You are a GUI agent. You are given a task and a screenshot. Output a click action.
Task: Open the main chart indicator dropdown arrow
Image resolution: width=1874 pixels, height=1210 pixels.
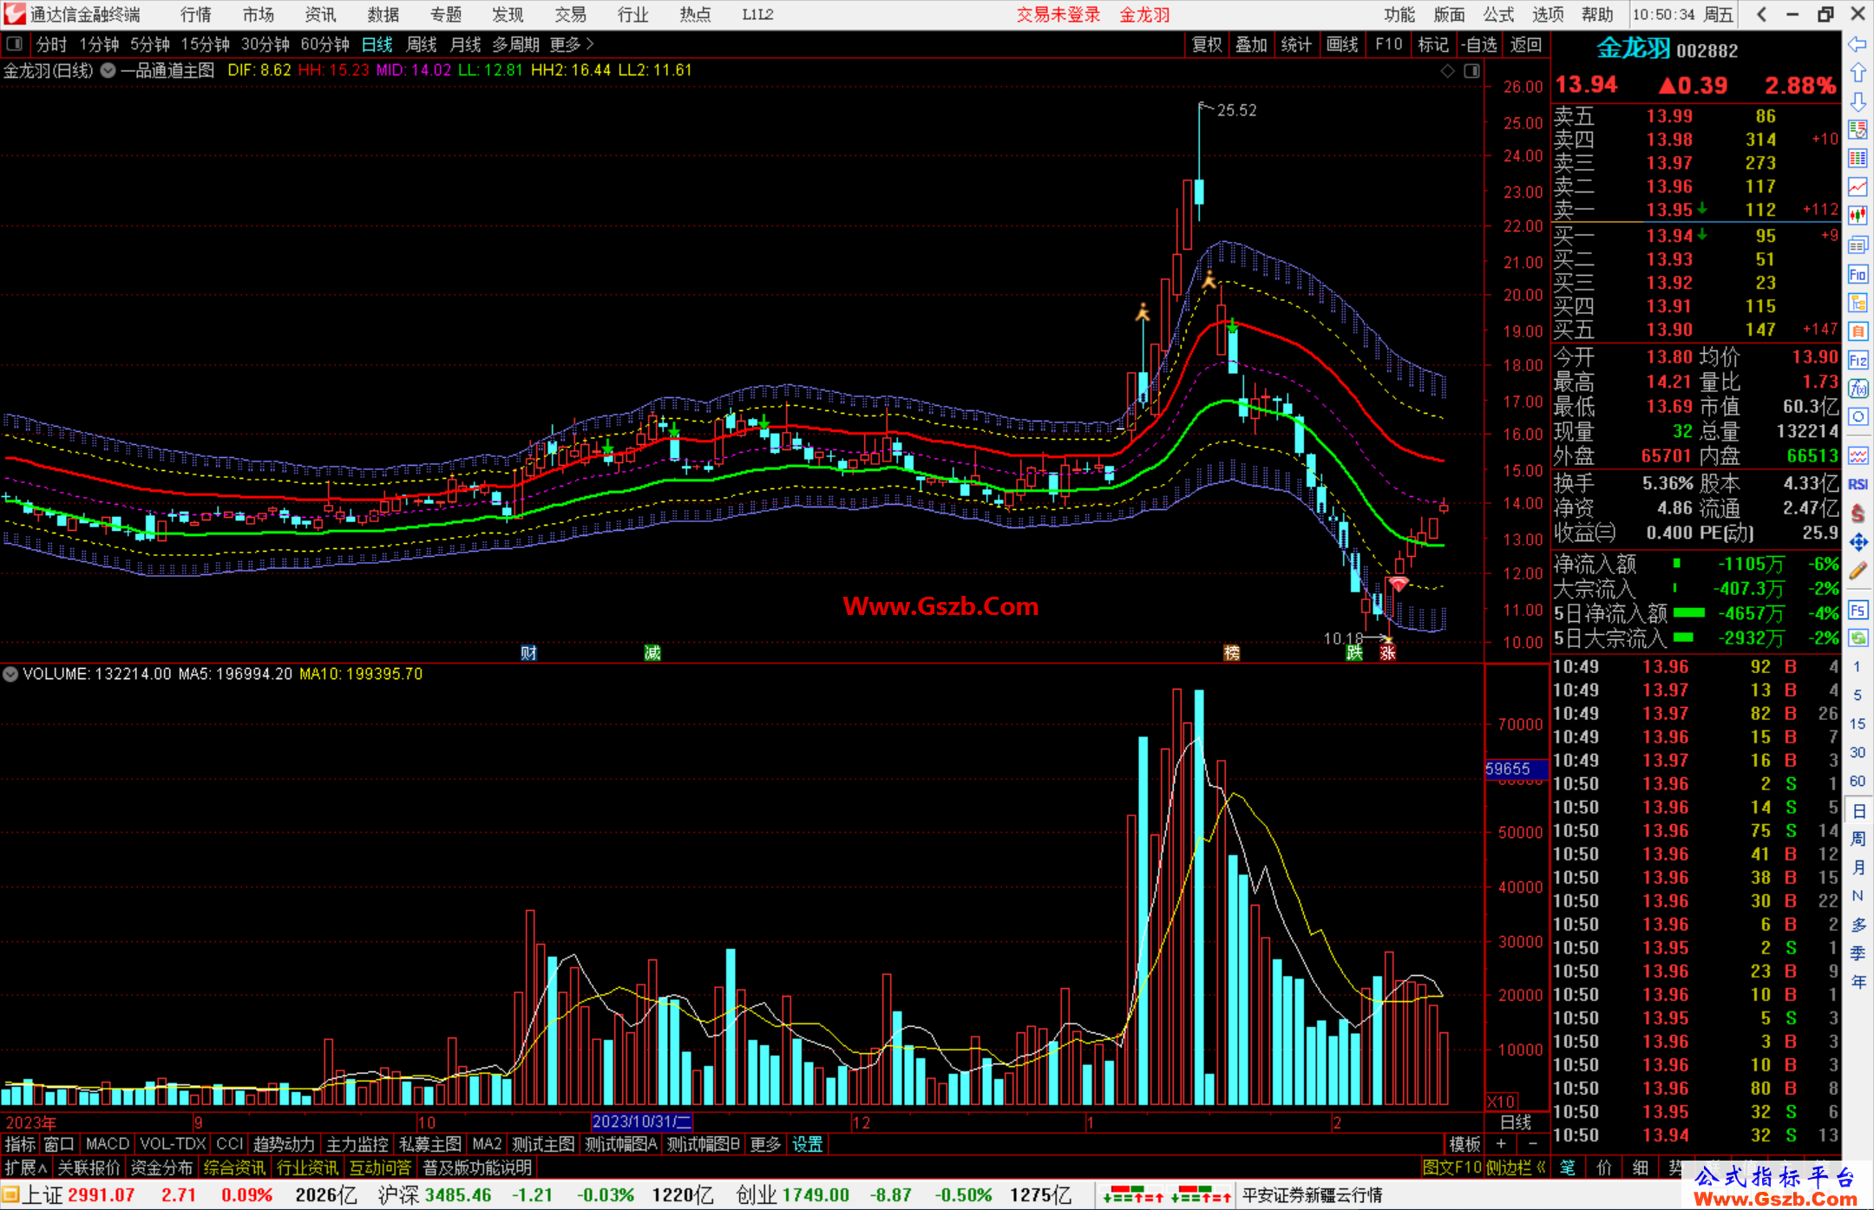pos(108,71)
